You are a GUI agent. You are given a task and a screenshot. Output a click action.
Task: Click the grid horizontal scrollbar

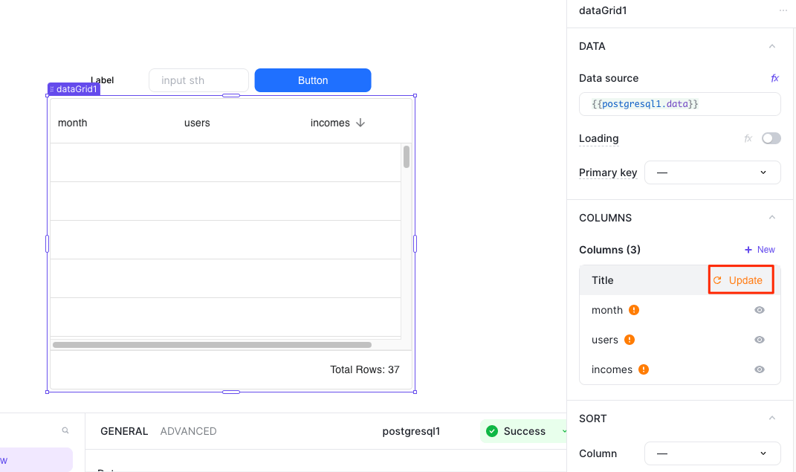(213, 345)
